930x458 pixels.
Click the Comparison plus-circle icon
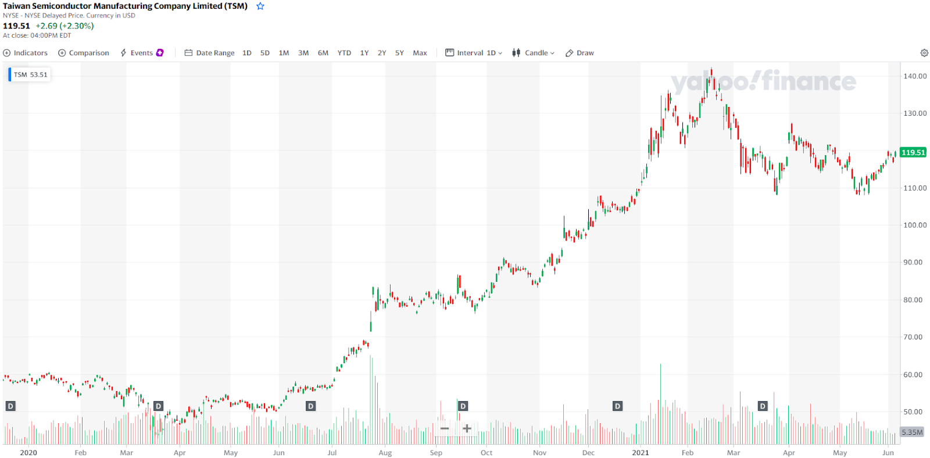(x=62, y=53)
